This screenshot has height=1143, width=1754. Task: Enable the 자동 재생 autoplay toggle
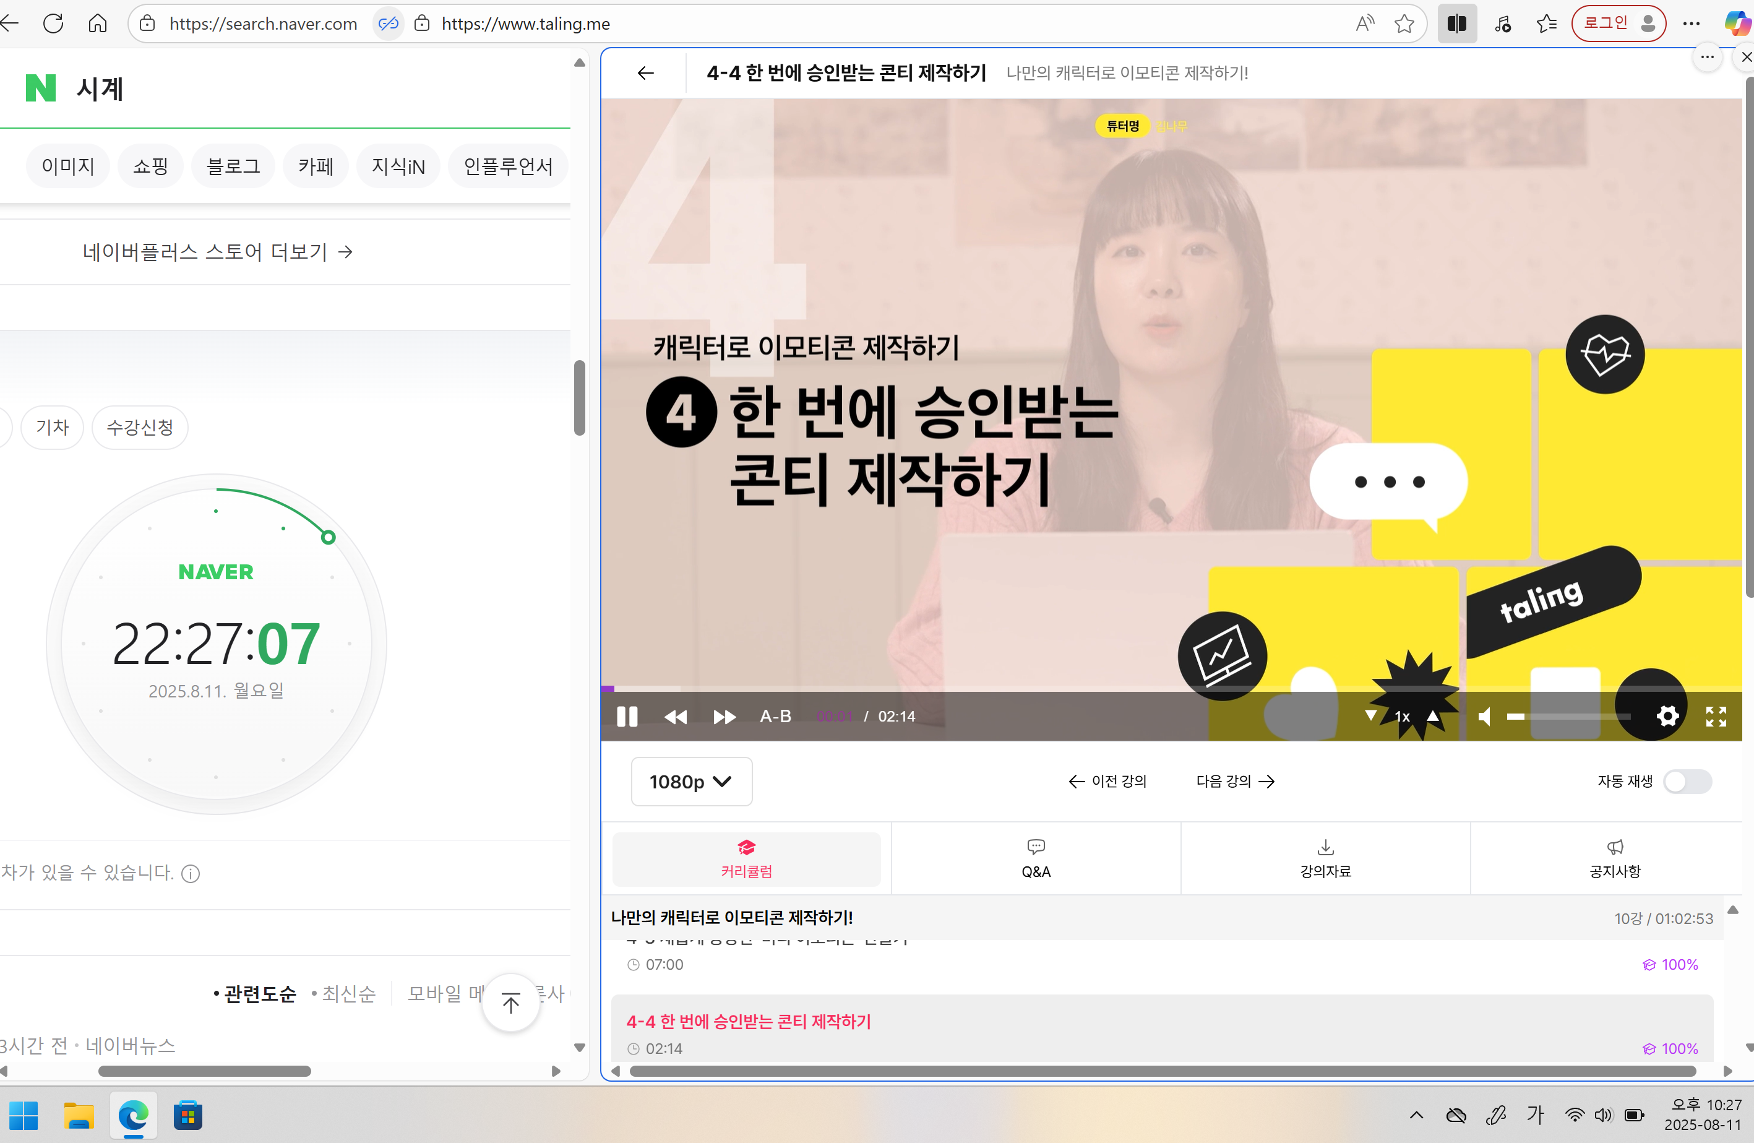[1688, 782]
